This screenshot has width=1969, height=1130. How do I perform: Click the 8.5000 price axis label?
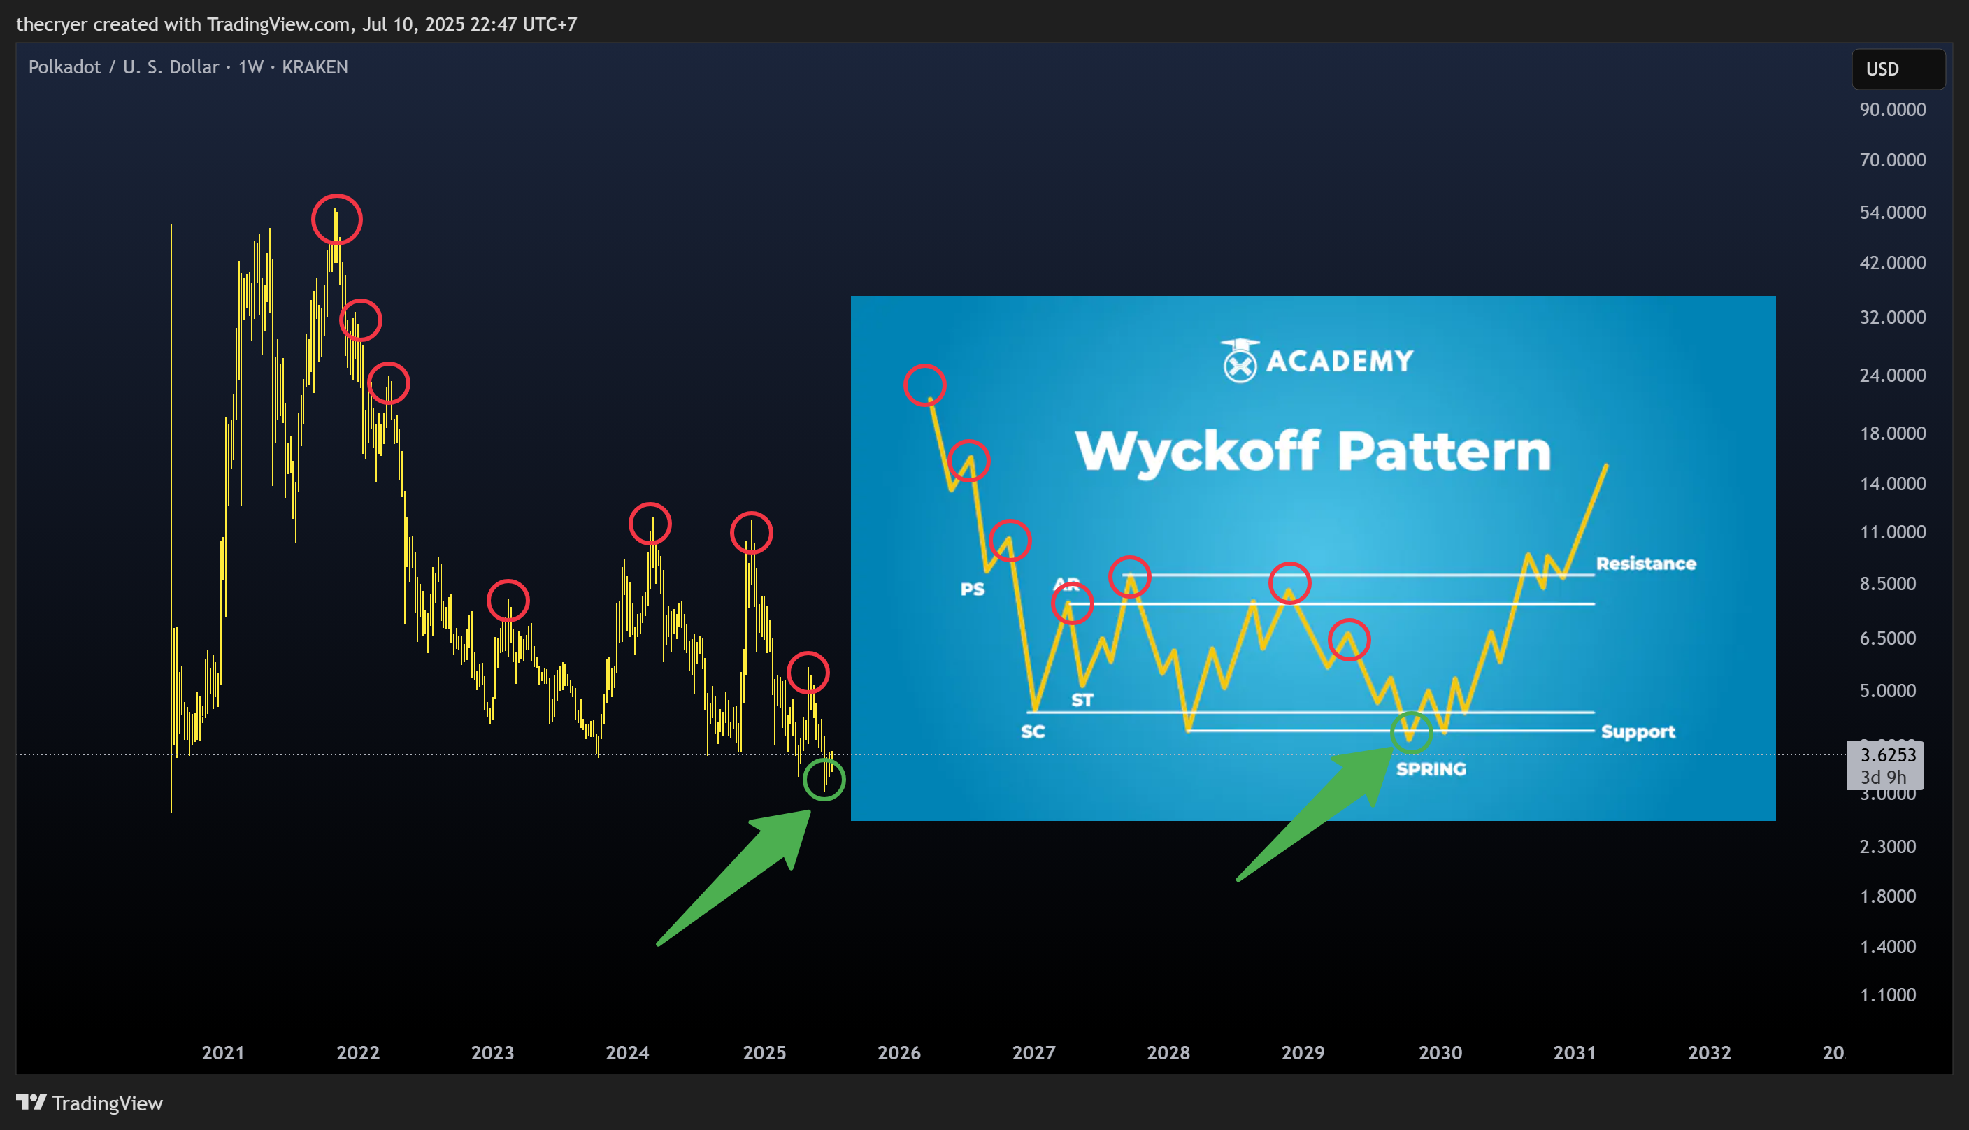click(1887, 583)
